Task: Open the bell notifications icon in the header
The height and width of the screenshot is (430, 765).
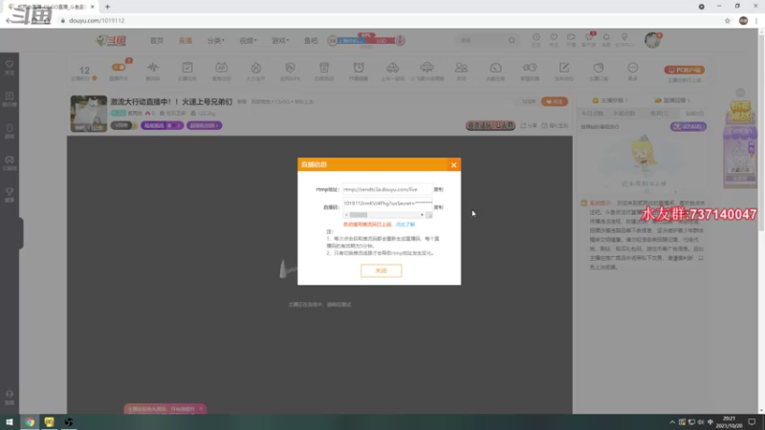Action: pos(606,38)
